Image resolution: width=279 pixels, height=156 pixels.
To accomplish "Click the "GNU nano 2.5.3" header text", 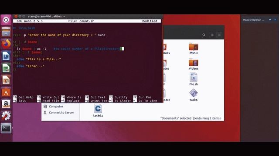I will [x=30, y=21].
